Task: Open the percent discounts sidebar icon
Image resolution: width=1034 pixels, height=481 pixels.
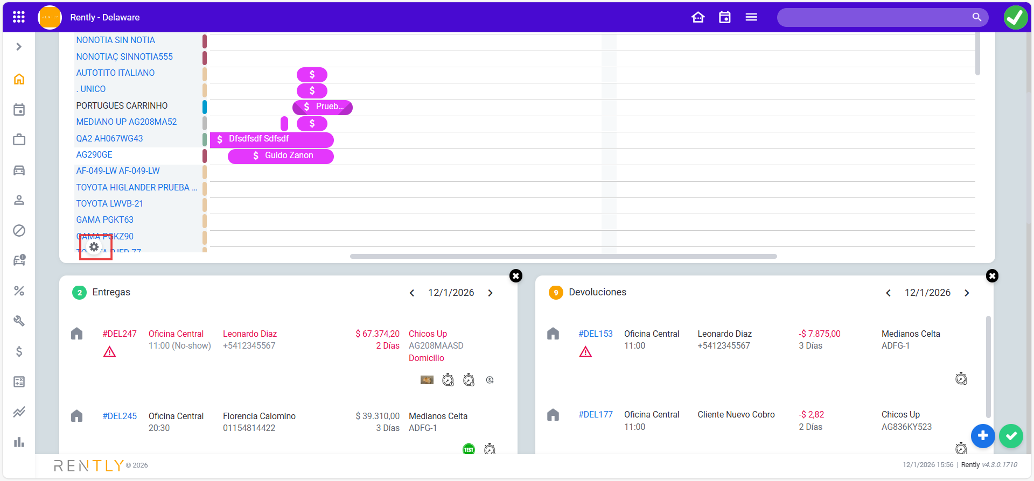Action: coord(19,291)
